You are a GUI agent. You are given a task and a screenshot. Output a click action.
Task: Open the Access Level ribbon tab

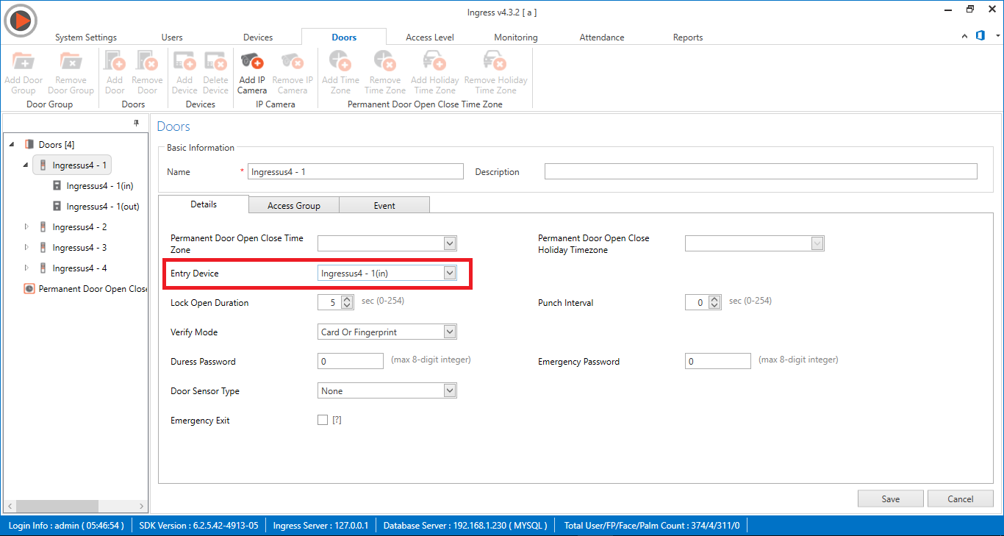click(430, 37)
